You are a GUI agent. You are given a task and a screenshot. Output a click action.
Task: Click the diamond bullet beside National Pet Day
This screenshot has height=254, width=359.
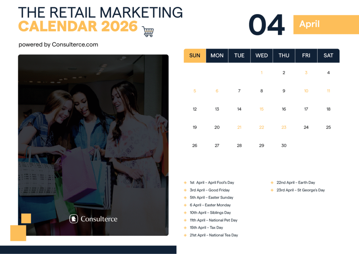pos(185,220)
